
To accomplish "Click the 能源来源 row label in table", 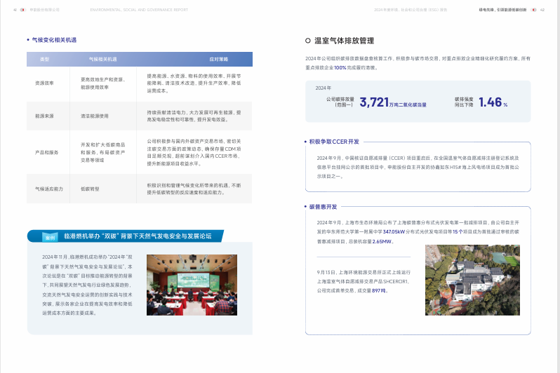I will 46,115.
